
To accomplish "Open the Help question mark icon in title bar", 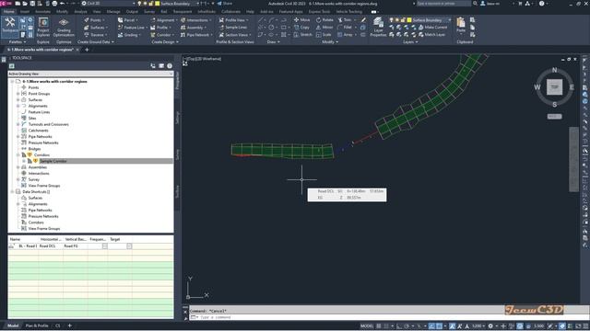I will 541,4.
